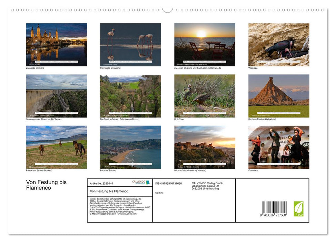Select the Rothühner thumbnail

(x=205, y=96)
